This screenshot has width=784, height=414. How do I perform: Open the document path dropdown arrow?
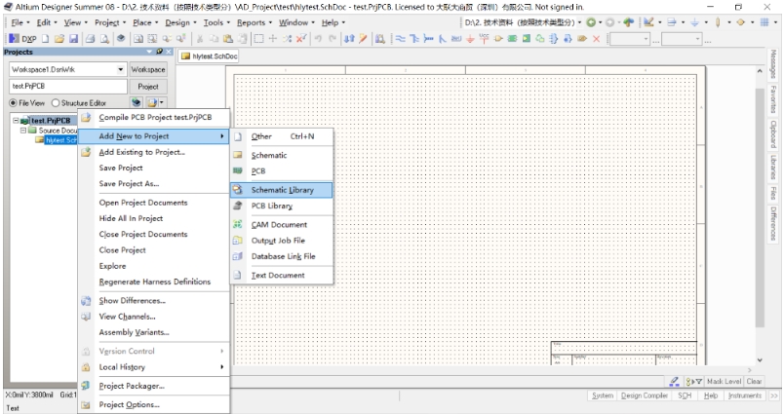(x=579, y=22)
